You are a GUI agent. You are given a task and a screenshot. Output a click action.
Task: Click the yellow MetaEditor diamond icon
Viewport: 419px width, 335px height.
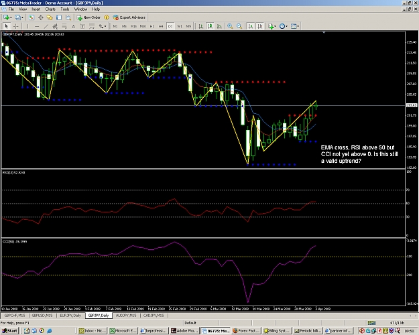[107, 17]
